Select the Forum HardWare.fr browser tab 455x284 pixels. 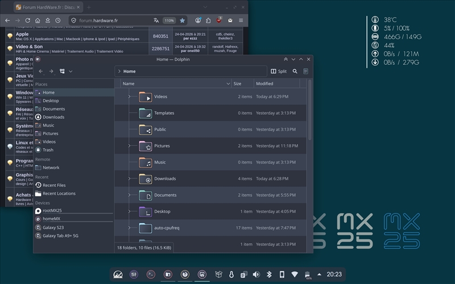(48, 7)
